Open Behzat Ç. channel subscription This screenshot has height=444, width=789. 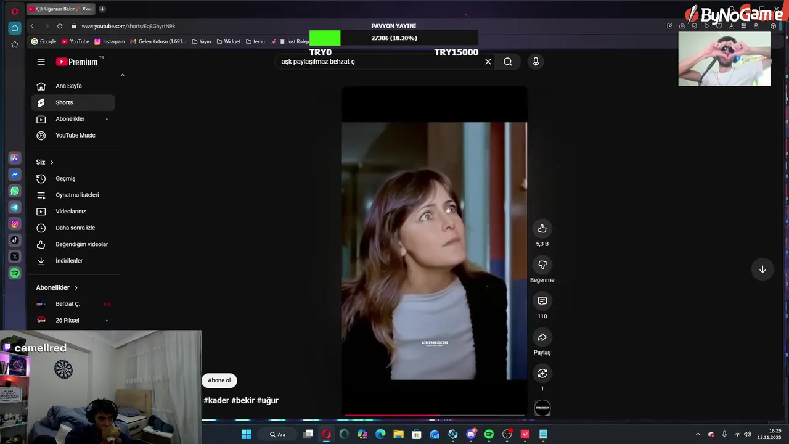[73, 304]
